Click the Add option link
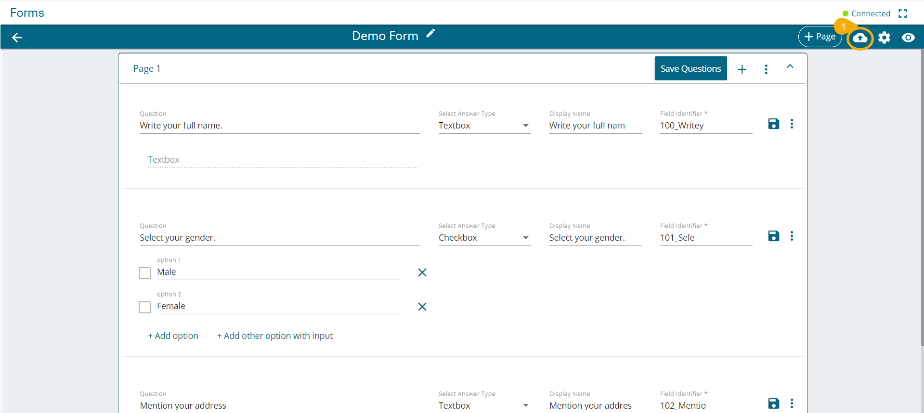924x413 pixels. coord(173,336)
